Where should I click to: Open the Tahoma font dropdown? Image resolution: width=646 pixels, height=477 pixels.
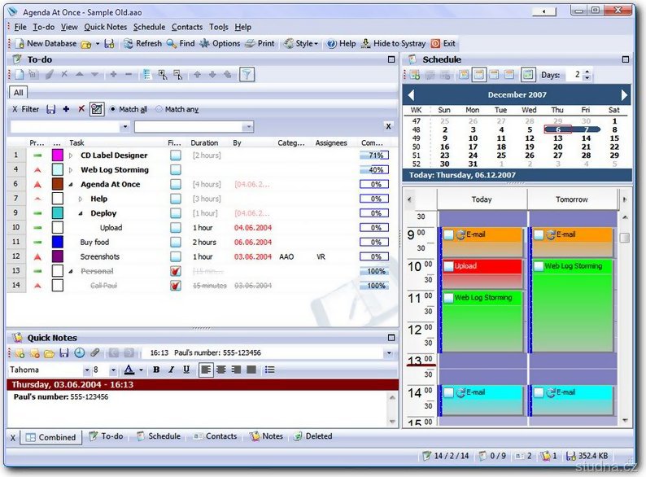[x=76, y=370]
